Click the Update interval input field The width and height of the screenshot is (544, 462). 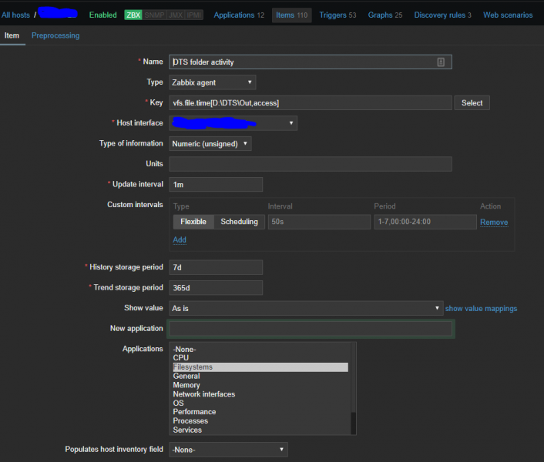216,184
